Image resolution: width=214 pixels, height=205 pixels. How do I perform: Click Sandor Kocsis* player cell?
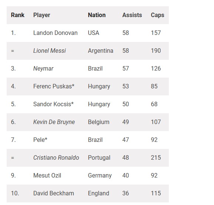pyautogui.click(x=53, y=104)
